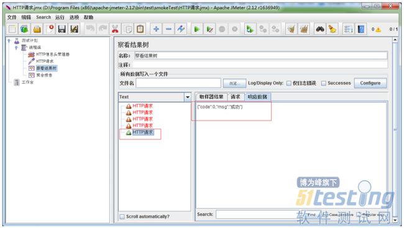Open the Function Helper dialog icon
Image resolution: width=404 pixels, height=228 pixels.
348,29
